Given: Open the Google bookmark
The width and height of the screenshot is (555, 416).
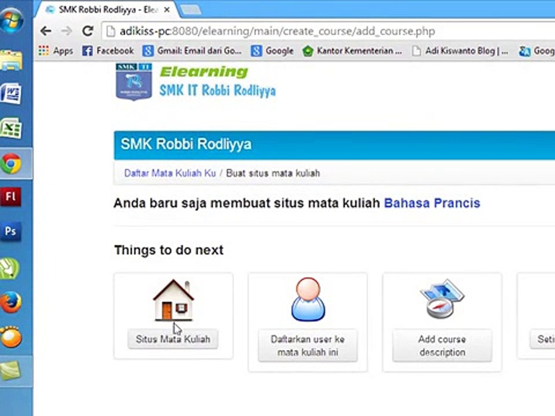Looking at the screenshot, I should click(272, 51).
